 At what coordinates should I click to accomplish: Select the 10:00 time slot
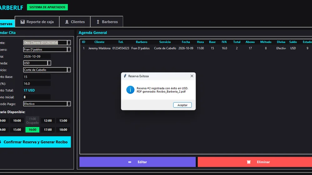click(17, 121)
